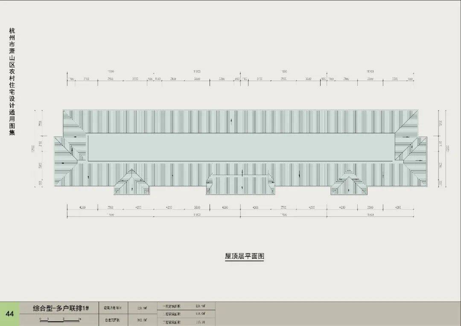Image resolution: width=461 pixels, height=326 pixels.
Task: Select the title 综合型-多户联排1#
Action: tap(61, 309)
